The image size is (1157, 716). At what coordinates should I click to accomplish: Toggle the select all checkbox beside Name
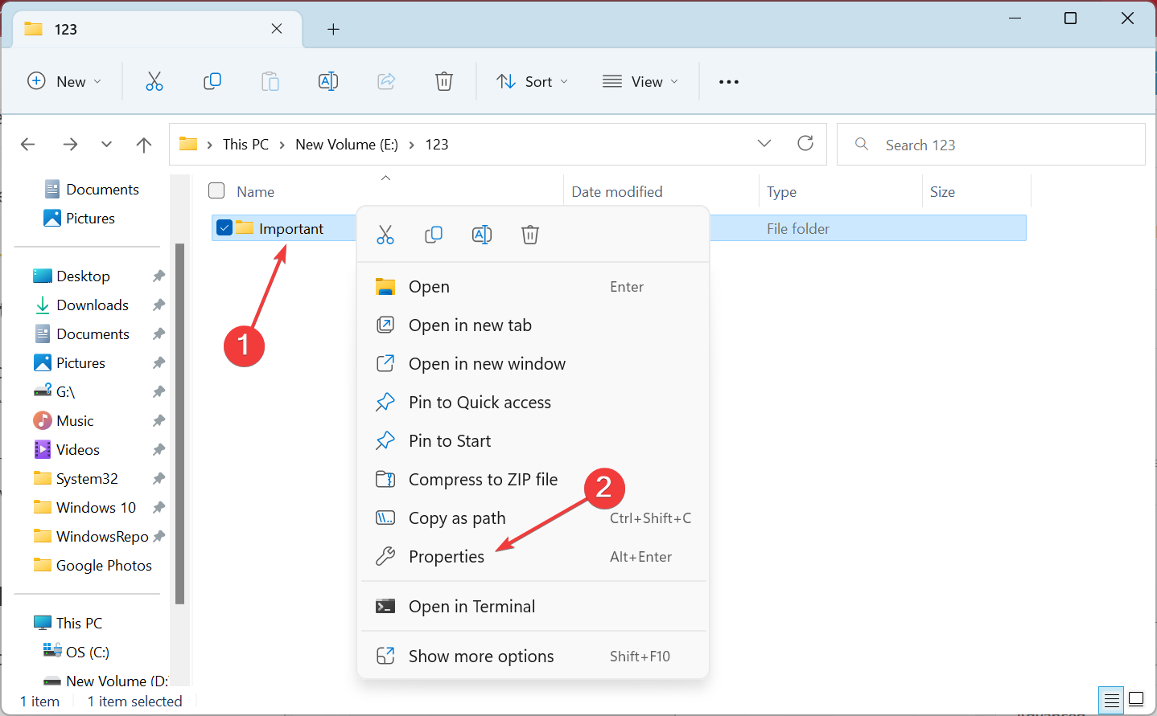(216, 191)
